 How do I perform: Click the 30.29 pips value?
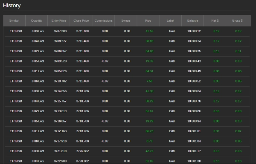coord(149,101)
